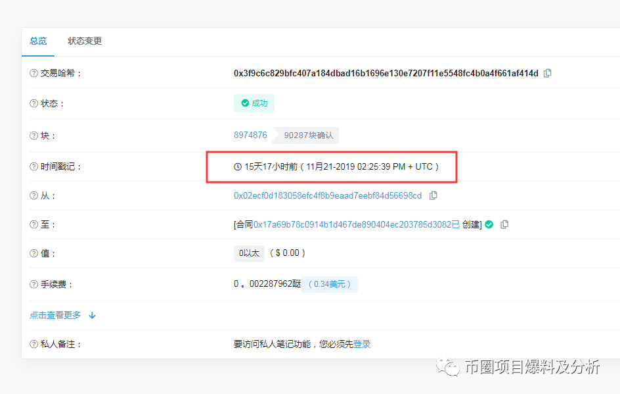
Task: Copy the 从 sender address icon
Action: (x=433, y=195)
